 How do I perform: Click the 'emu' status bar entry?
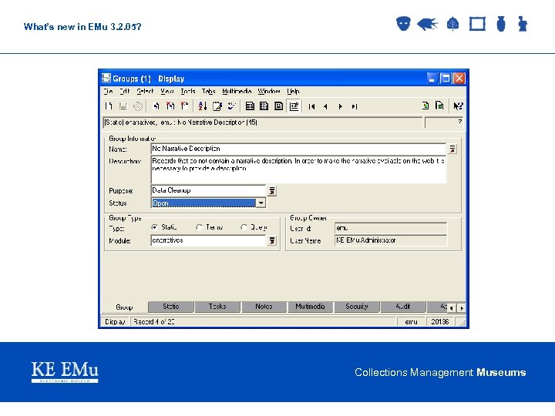pos(411,322)
